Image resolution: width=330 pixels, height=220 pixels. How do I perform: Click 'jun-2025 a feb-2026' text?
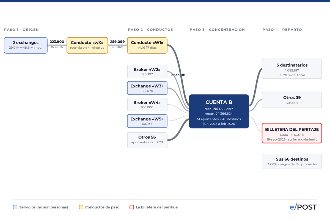pos(219,124)
